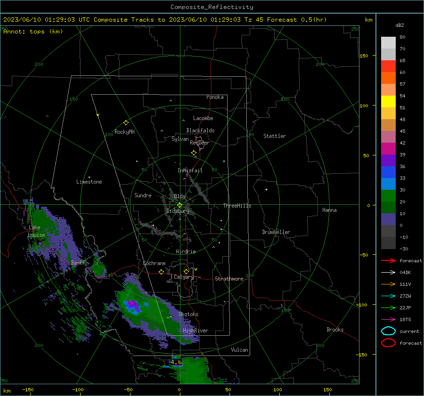Select the orange 111V arrow in legend
This screenshot has width=424, height=396.
click(x=388, y=284)
